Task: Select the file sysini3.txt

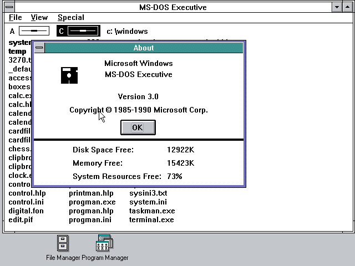Action: point(148,193)
